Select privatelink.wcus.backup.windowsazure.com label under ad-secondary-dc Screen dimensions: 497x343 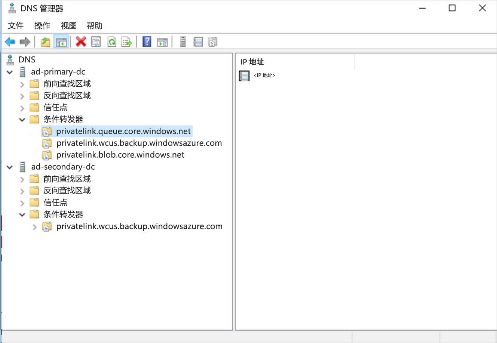click(139, 226)
